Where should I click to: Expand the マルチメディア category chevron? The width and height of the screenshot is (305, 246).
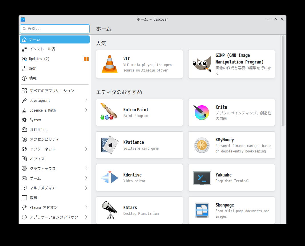click(x=86, y=188)
